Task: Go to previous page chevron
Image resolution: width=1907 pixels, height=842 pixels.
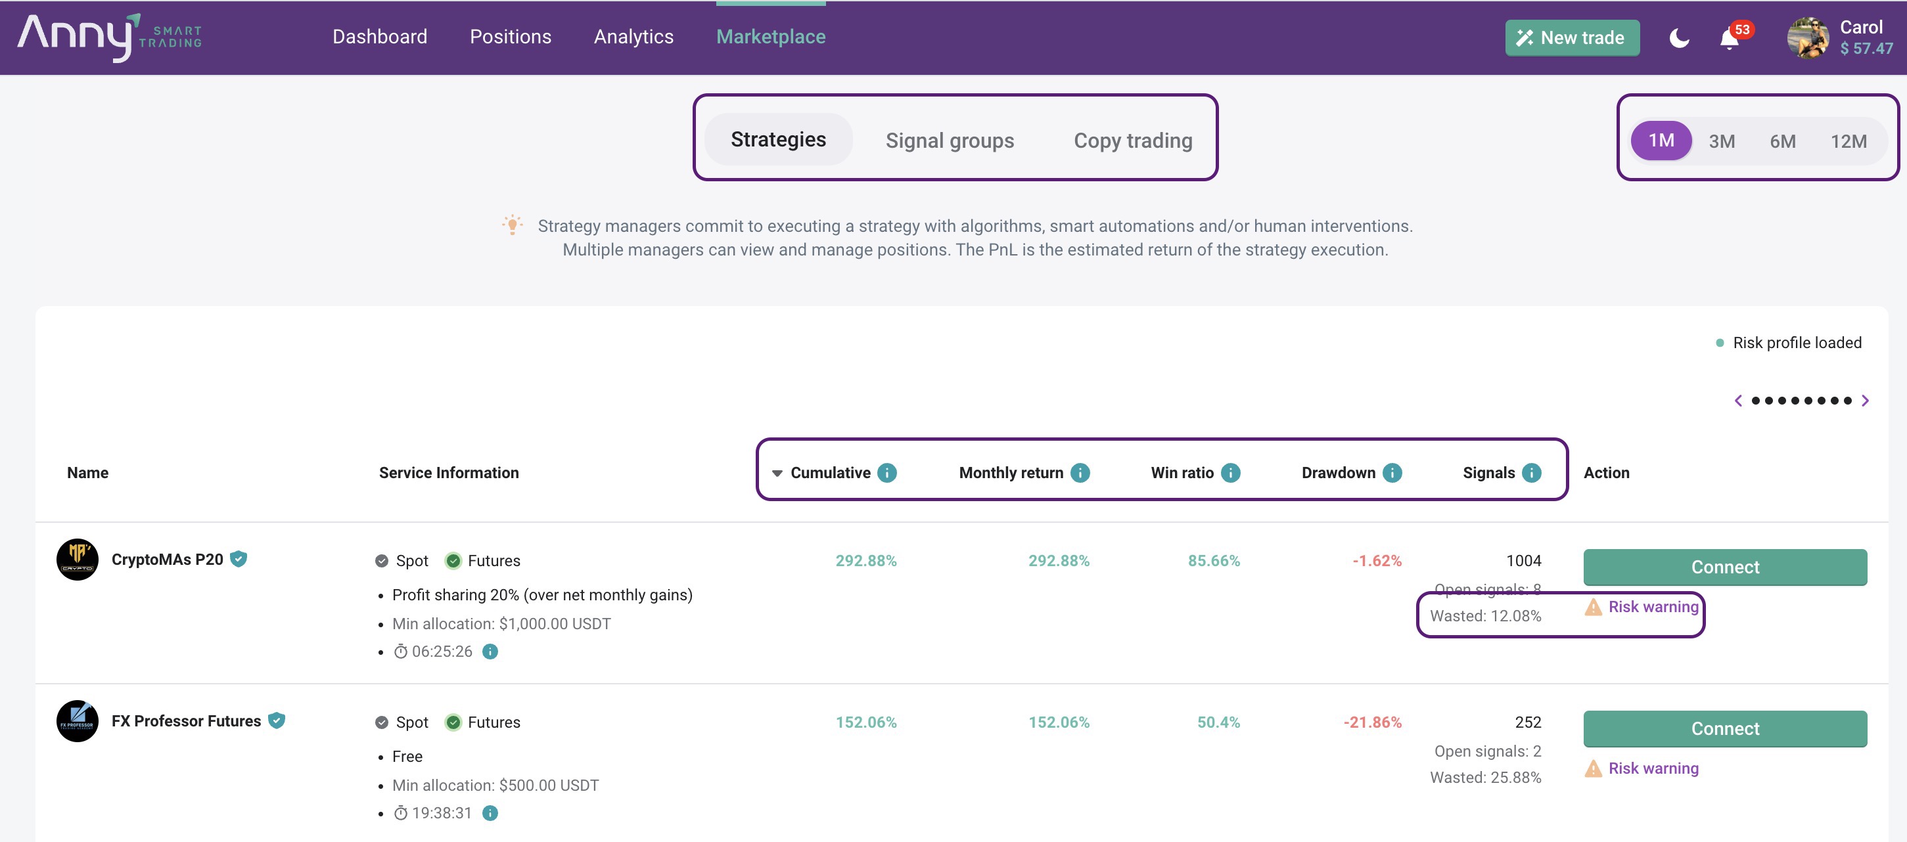Action: 1738,400
